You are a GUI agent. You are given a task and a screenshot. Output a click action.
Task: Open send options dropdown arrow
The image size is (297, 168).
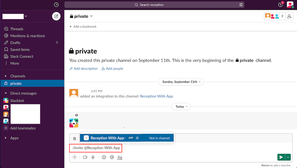[288, 157]
